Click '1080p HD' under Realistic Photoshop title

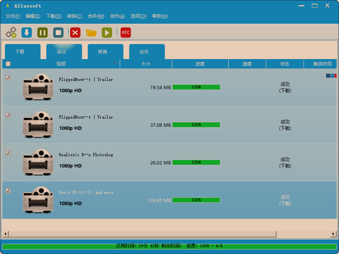pyautogui.click(x=70, y=166)
